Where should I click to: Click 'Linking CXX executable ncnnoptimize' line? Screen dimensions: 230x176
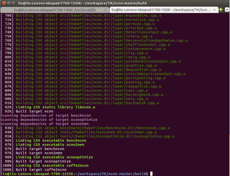tap(47, 157)
